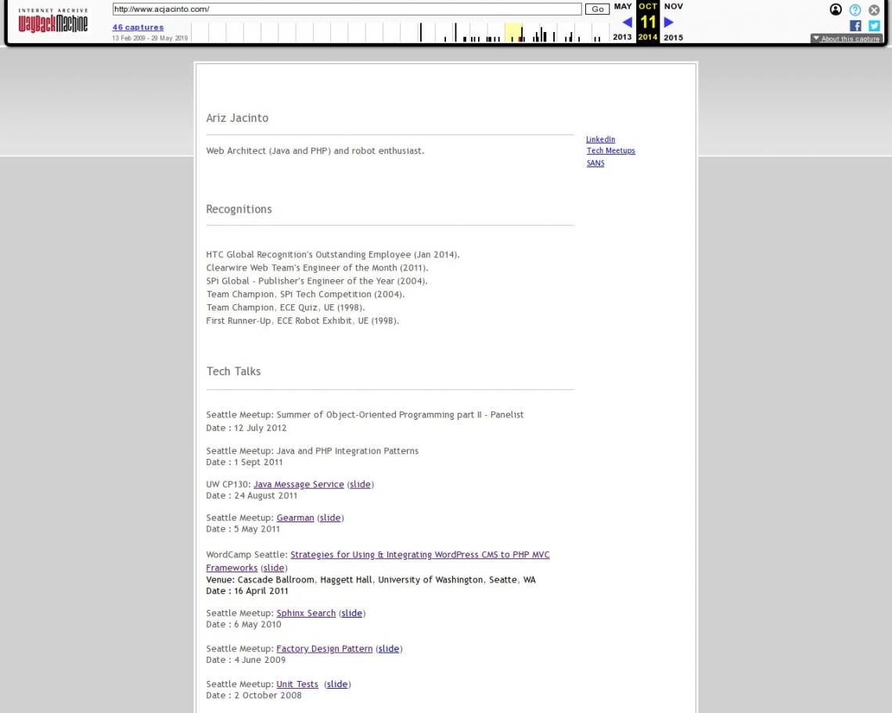This screenshot has height=713, width=892.
Task: Select year 2015 in timeline
Action: [x=673, y=37]
